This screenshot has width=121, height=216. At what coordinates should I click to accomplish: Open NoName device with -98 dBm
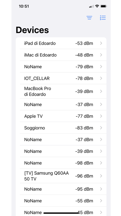61,163
